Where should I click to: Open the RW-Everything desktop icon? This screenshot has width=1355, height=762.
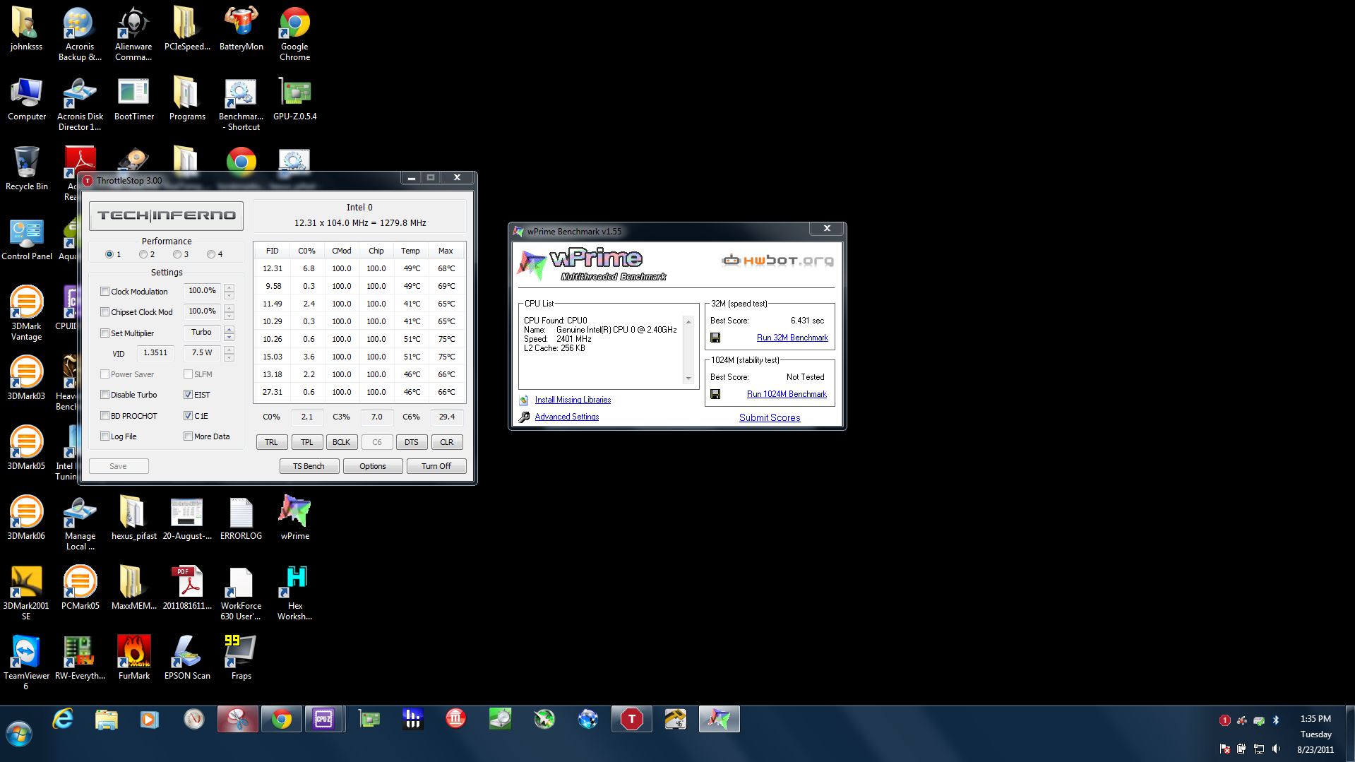click(80, 658)
